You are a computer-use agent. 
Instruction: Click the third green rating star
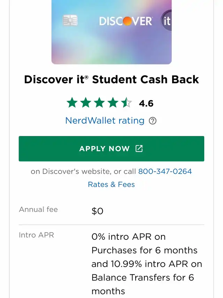coord(99,103)
